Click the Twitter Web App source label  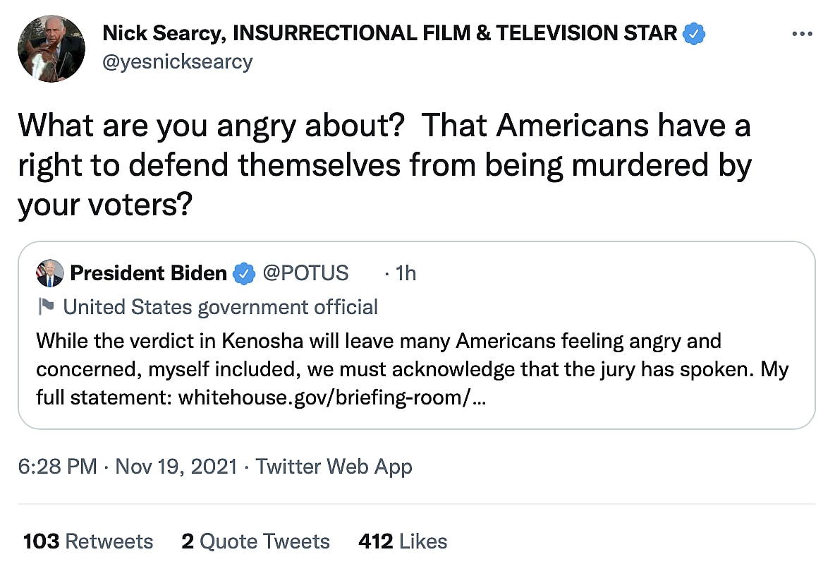coord(334,467)
